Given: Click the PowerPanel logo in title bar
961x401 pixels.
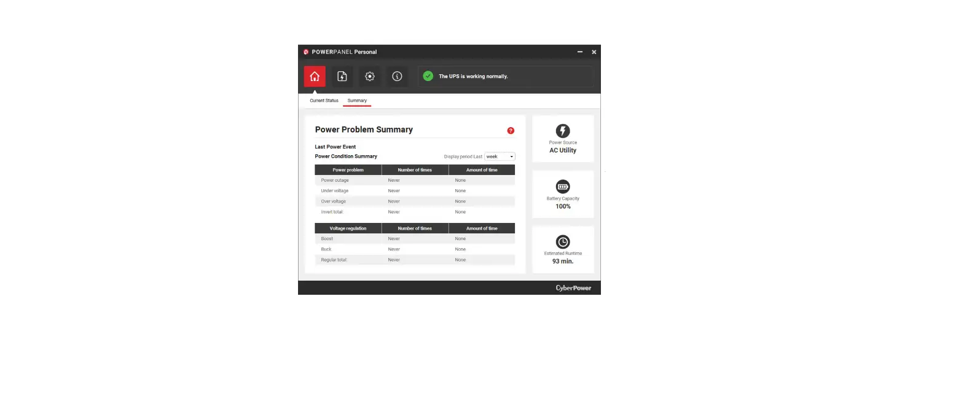Looking at the screenshot, I should 305,52.
